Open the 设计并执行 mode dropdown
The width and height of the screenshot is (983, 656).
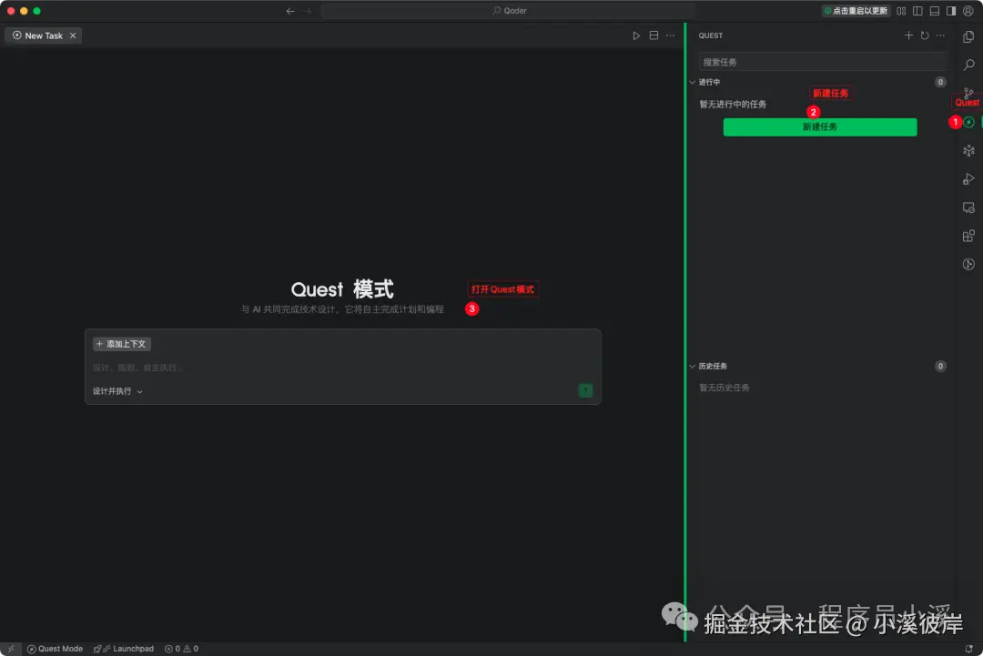(x=117, y=389)
